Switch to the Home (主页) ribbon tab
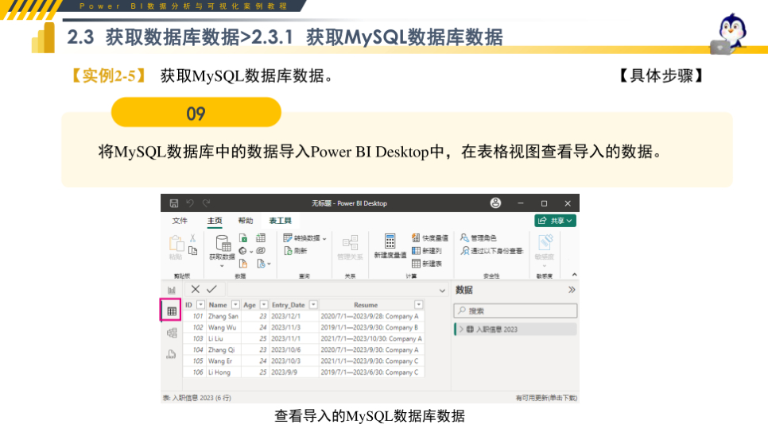Screen dimensions: 768x432 [x=215, y=221]
